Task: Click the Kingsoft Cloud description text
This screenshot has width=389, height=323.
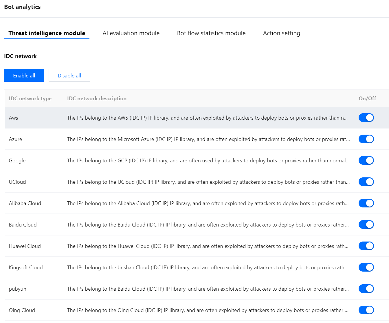Action: click(x=207, y=268)
